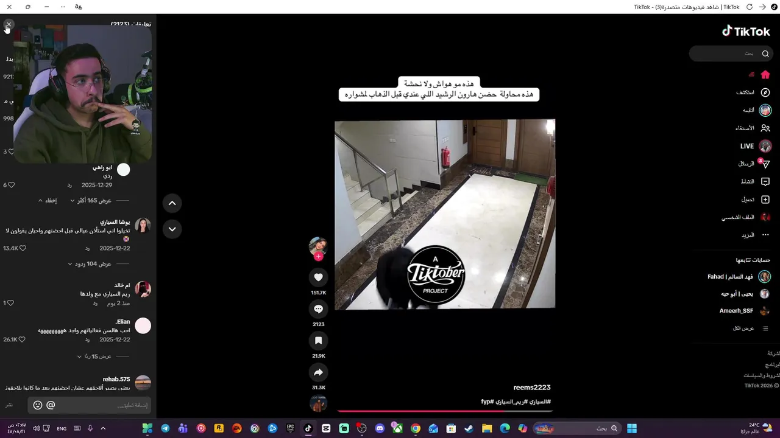Share the video with the arrow button
Screen dimensions: 780x438
(318, 372)
